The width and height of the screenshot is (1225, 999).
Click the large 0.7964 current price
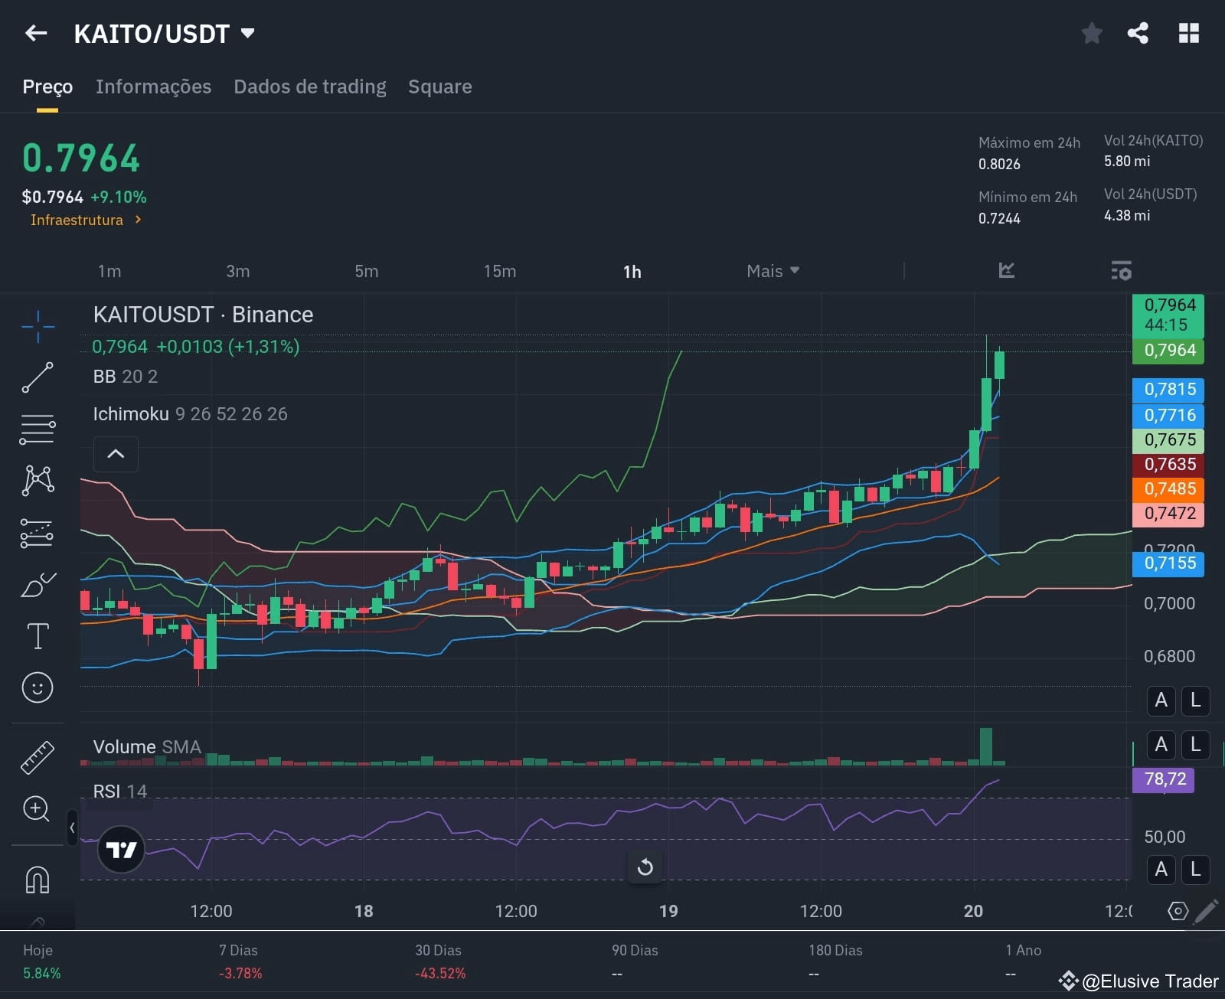(x=81, y=158)
